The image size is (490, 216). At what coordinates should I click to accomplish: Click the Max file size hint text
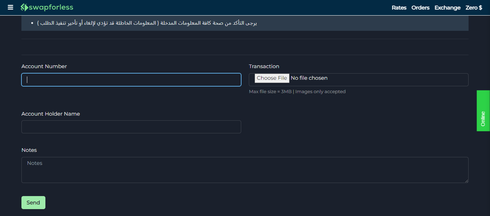[297, 91]
